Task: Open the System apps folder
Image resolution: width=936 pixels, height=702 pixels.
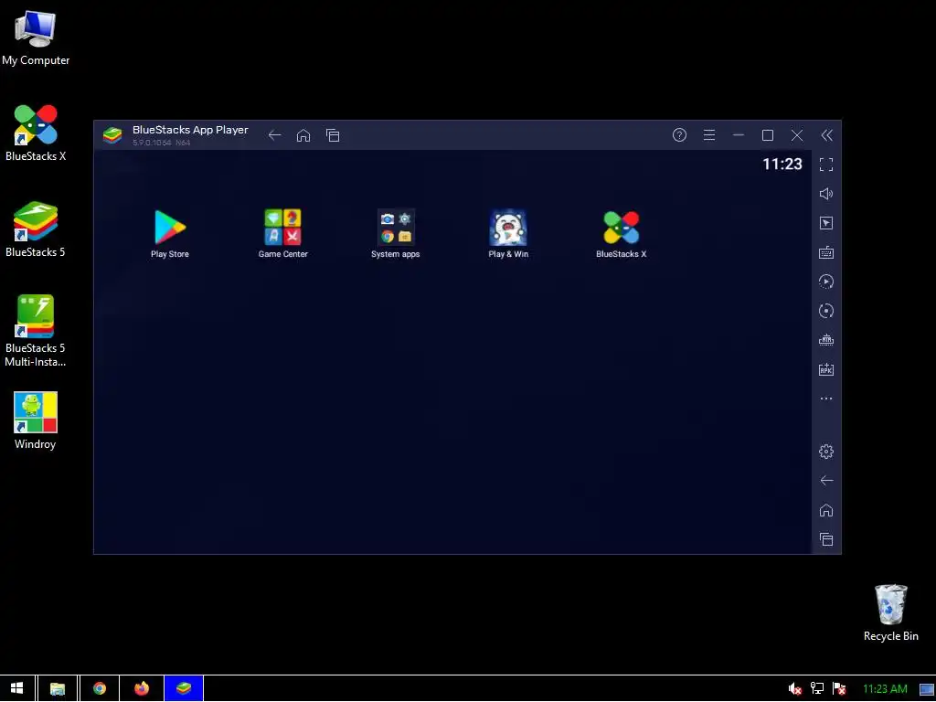Action: (x=396, y=228)
